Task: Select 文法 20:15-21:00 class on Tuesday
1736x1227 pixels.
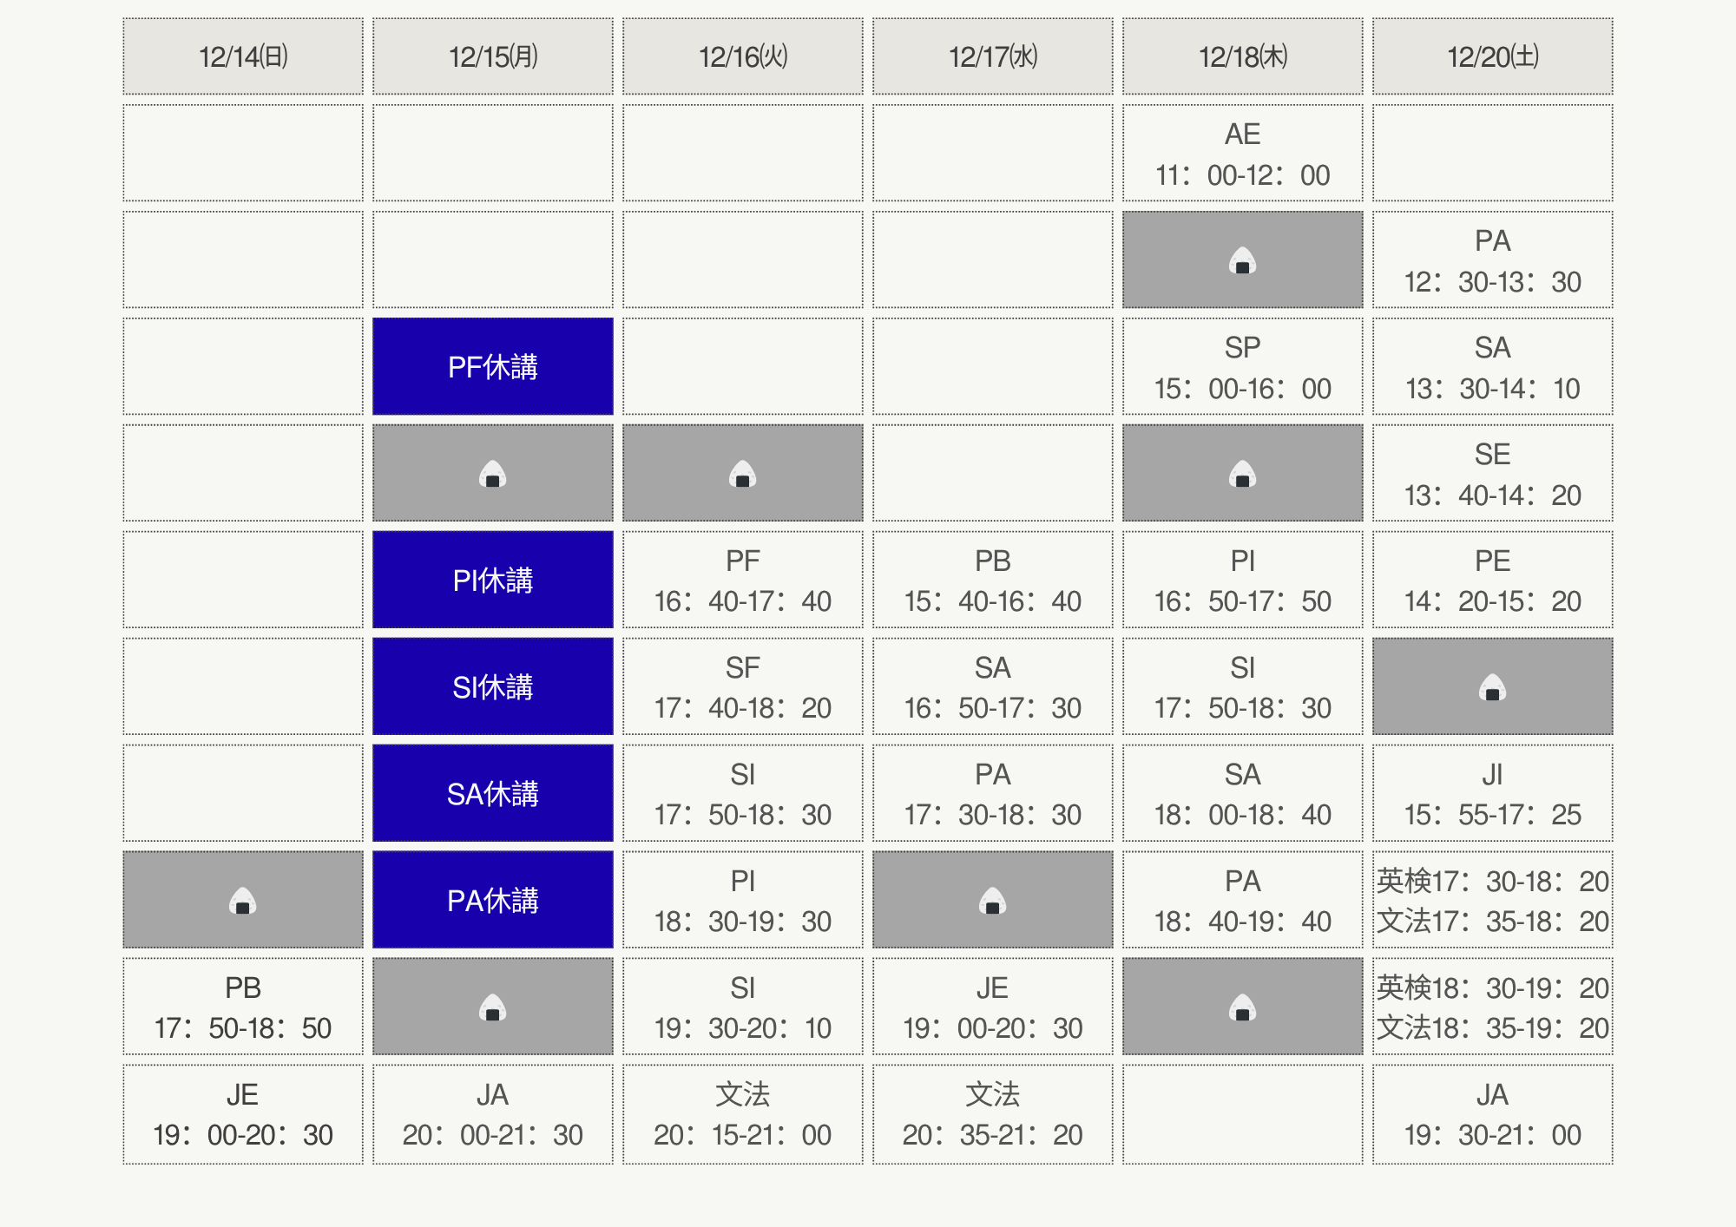Action: [742, 1114]
